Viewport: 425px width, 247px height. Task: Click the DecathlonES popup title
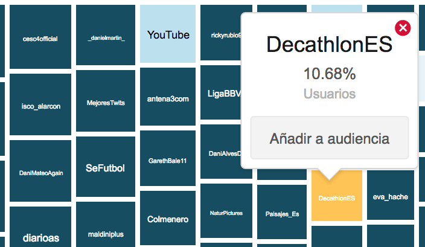[330, 44]
